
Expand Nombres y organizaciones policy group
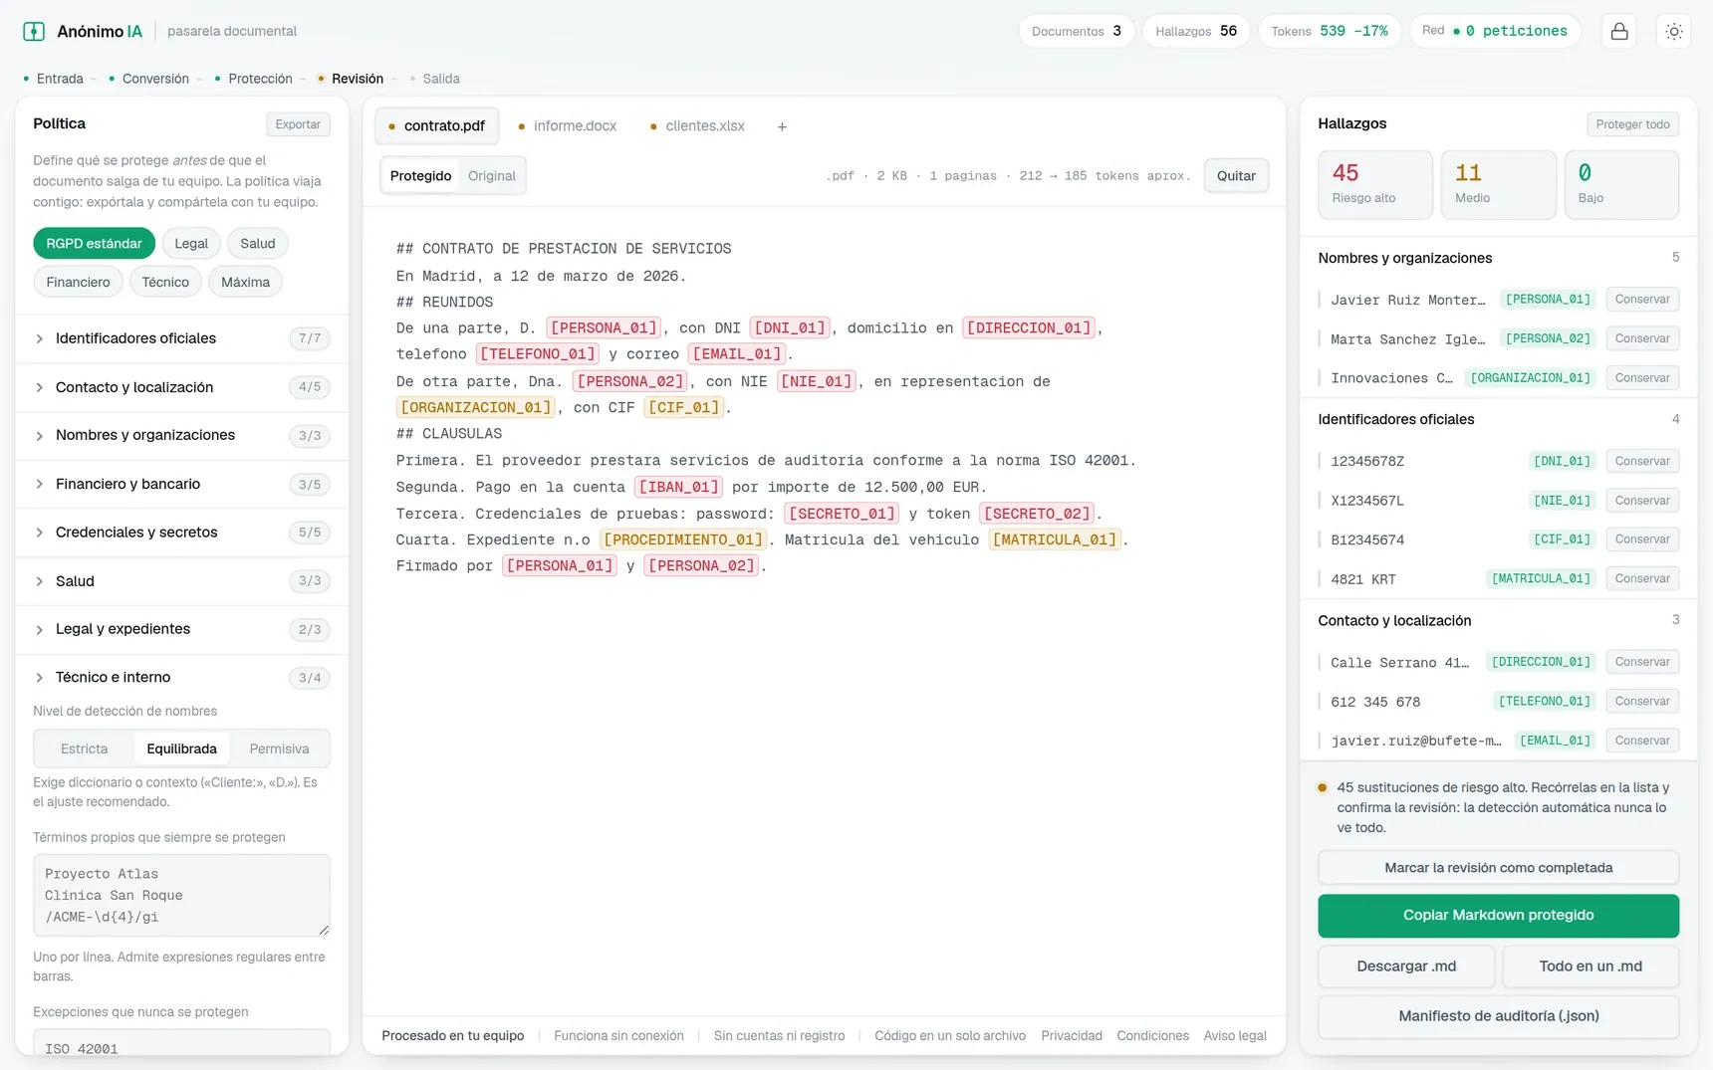point(182,435)
